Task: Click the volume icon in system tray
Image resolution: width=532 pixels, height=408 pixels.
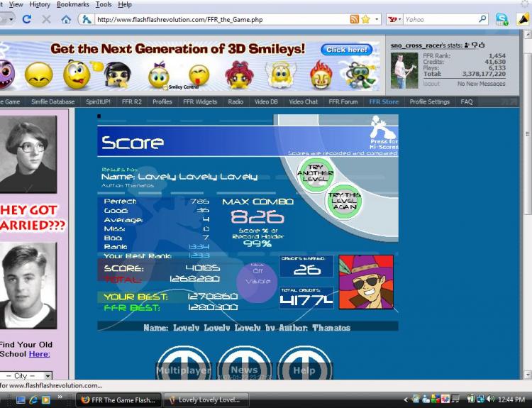Action: pos(490,399)
